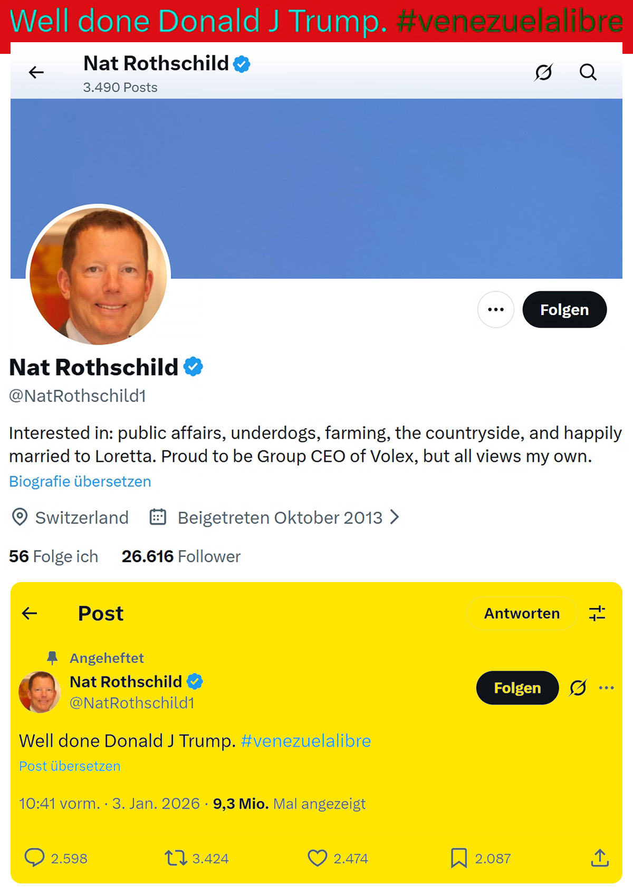The width and height of the screenshot is (633, 894).
Task: Click "Biografie übersetzen" link
Action: tap(80, 481)
